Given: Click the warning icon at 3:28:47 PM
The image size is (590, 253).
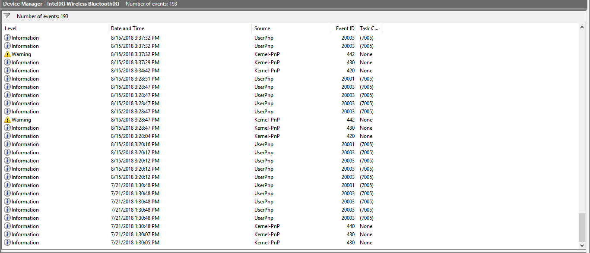Looking at the screenshot, I should point(7,120).
